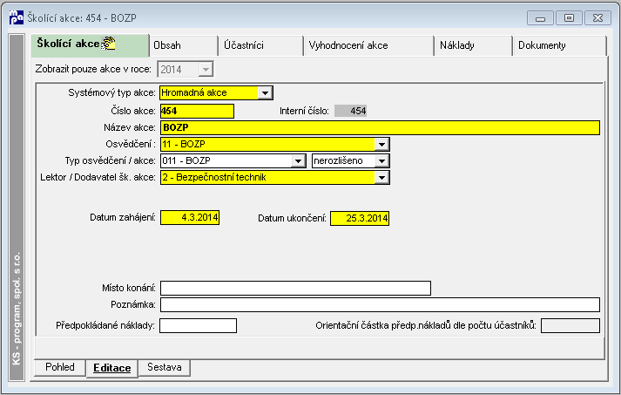Image resolution: width=621 pixels, height=395 pixels.
Task: Click Datum zahájení field 4.3.2014
Action: pyautogui.click(x=190, y=217)
